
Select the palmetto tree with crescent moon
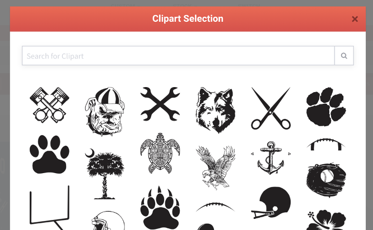105,174
